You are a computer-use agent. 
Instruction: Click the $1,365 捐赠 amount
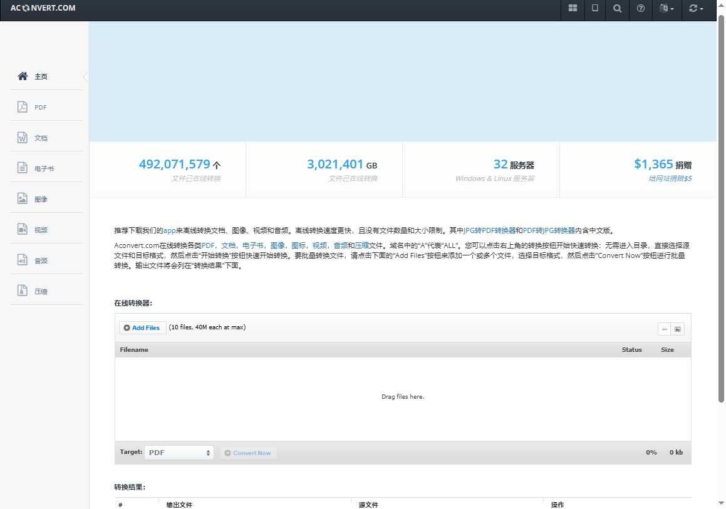(663, 164)
